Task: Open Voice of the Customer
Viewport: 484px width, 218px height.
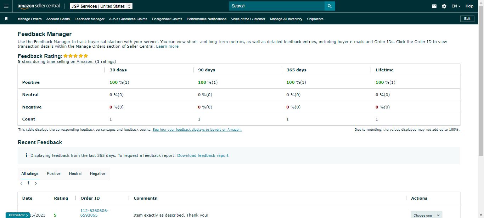Action: point(248,19)
